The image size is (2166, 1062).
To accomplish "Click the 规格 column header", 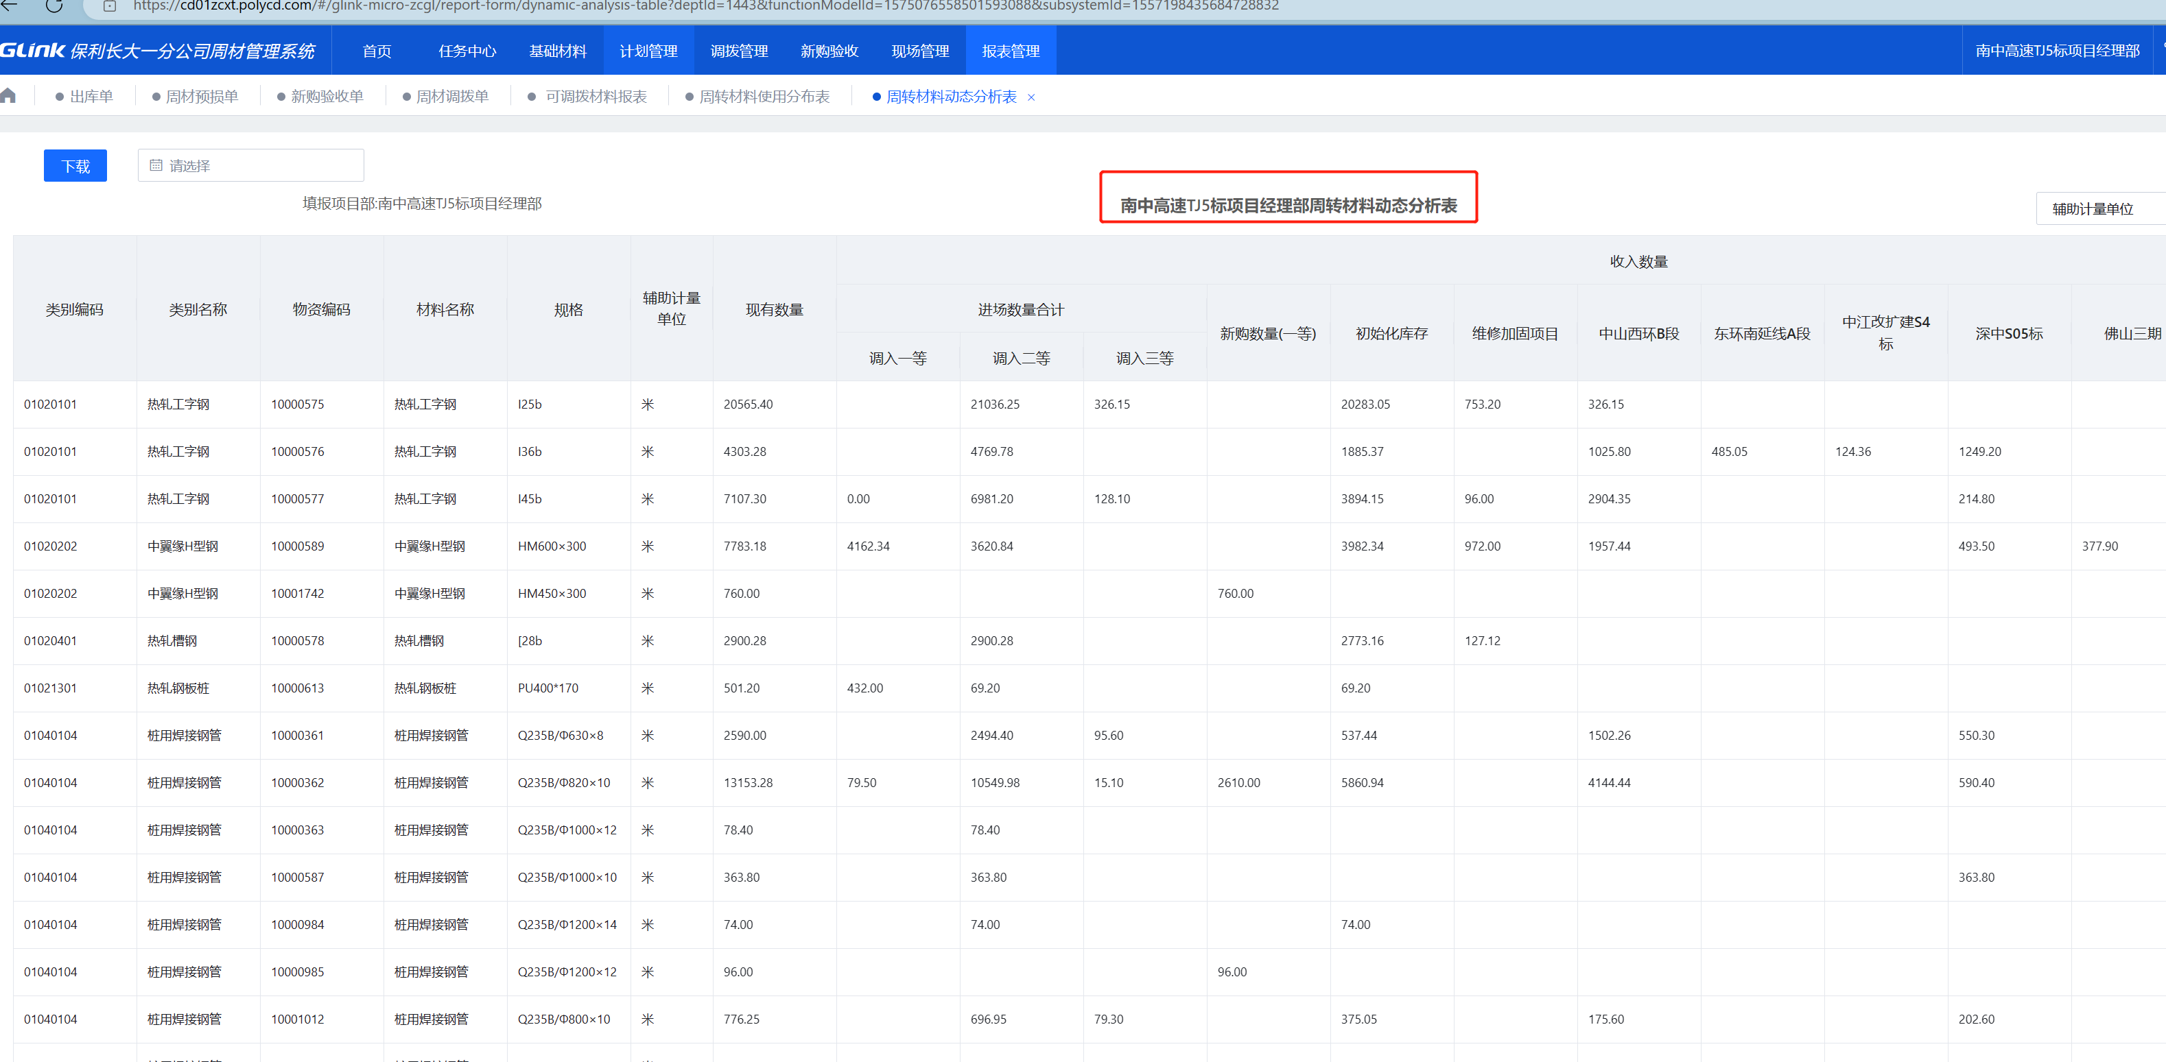I will pos(569,309).
